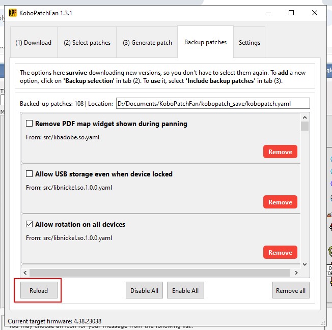Viewport: 332px width, 330px height.
Task: Click 'Current target firmware: 4.38.23038' status text
Action: [x=54, y=321]
